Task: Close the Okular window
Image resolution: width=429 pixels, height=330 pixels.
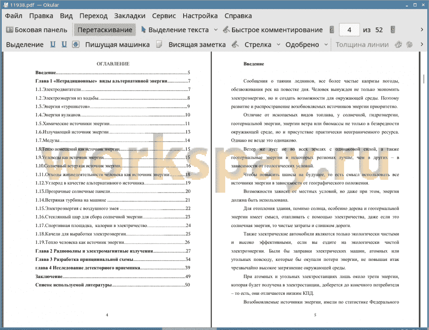Action: [x=423, y=5]
